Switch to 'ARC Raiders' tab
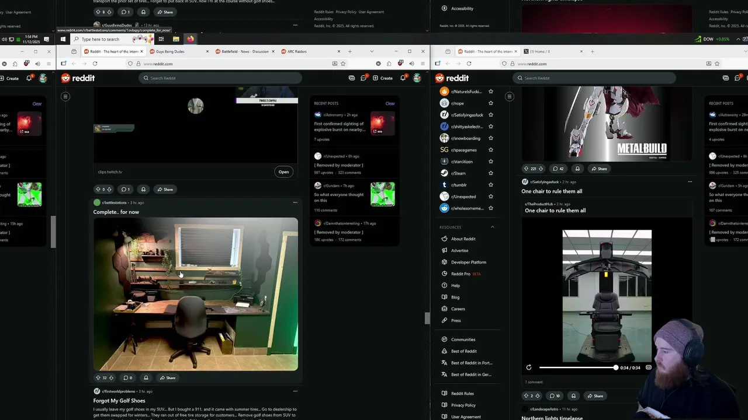Screen dimensions: 748x420 309,51
